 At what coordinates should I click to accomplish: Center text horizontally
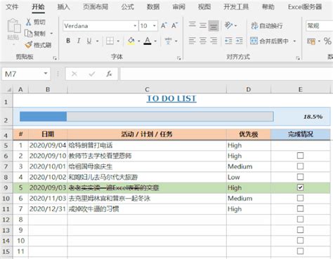tap(203, 41)
